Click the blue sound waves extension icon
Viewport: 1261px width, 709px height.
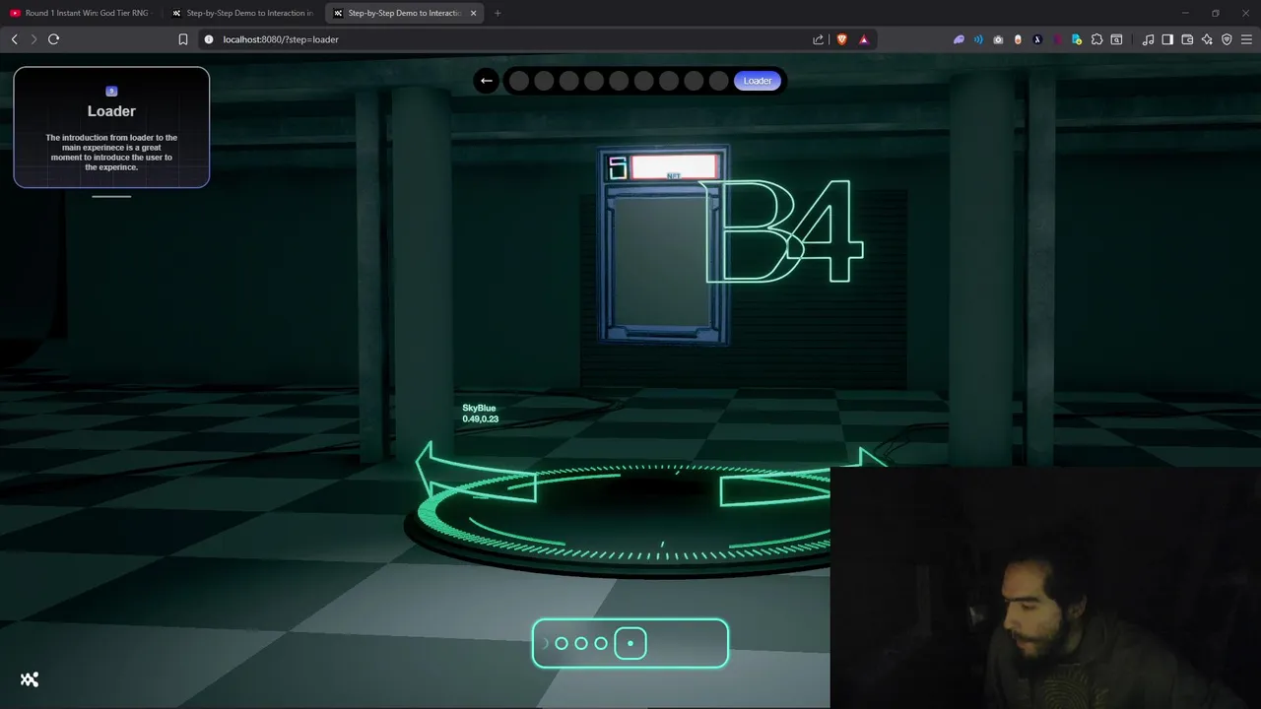978,39
